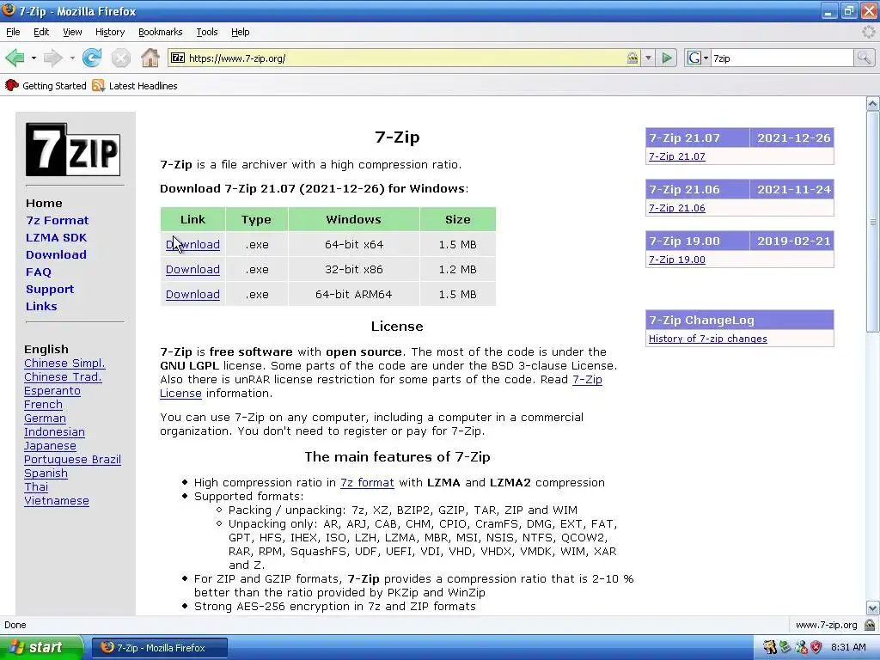Click the Stop loading icon
880x660 pixels.
[120, 58]
